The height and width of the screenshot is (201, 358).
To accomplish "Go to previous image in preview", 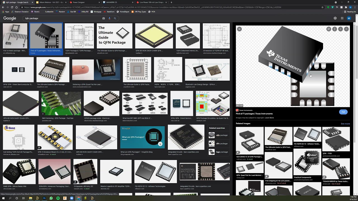I will coord(340,29).
